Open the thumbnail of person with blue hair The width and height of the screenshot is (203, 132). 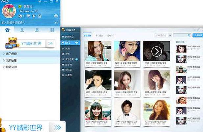(127, 51)
